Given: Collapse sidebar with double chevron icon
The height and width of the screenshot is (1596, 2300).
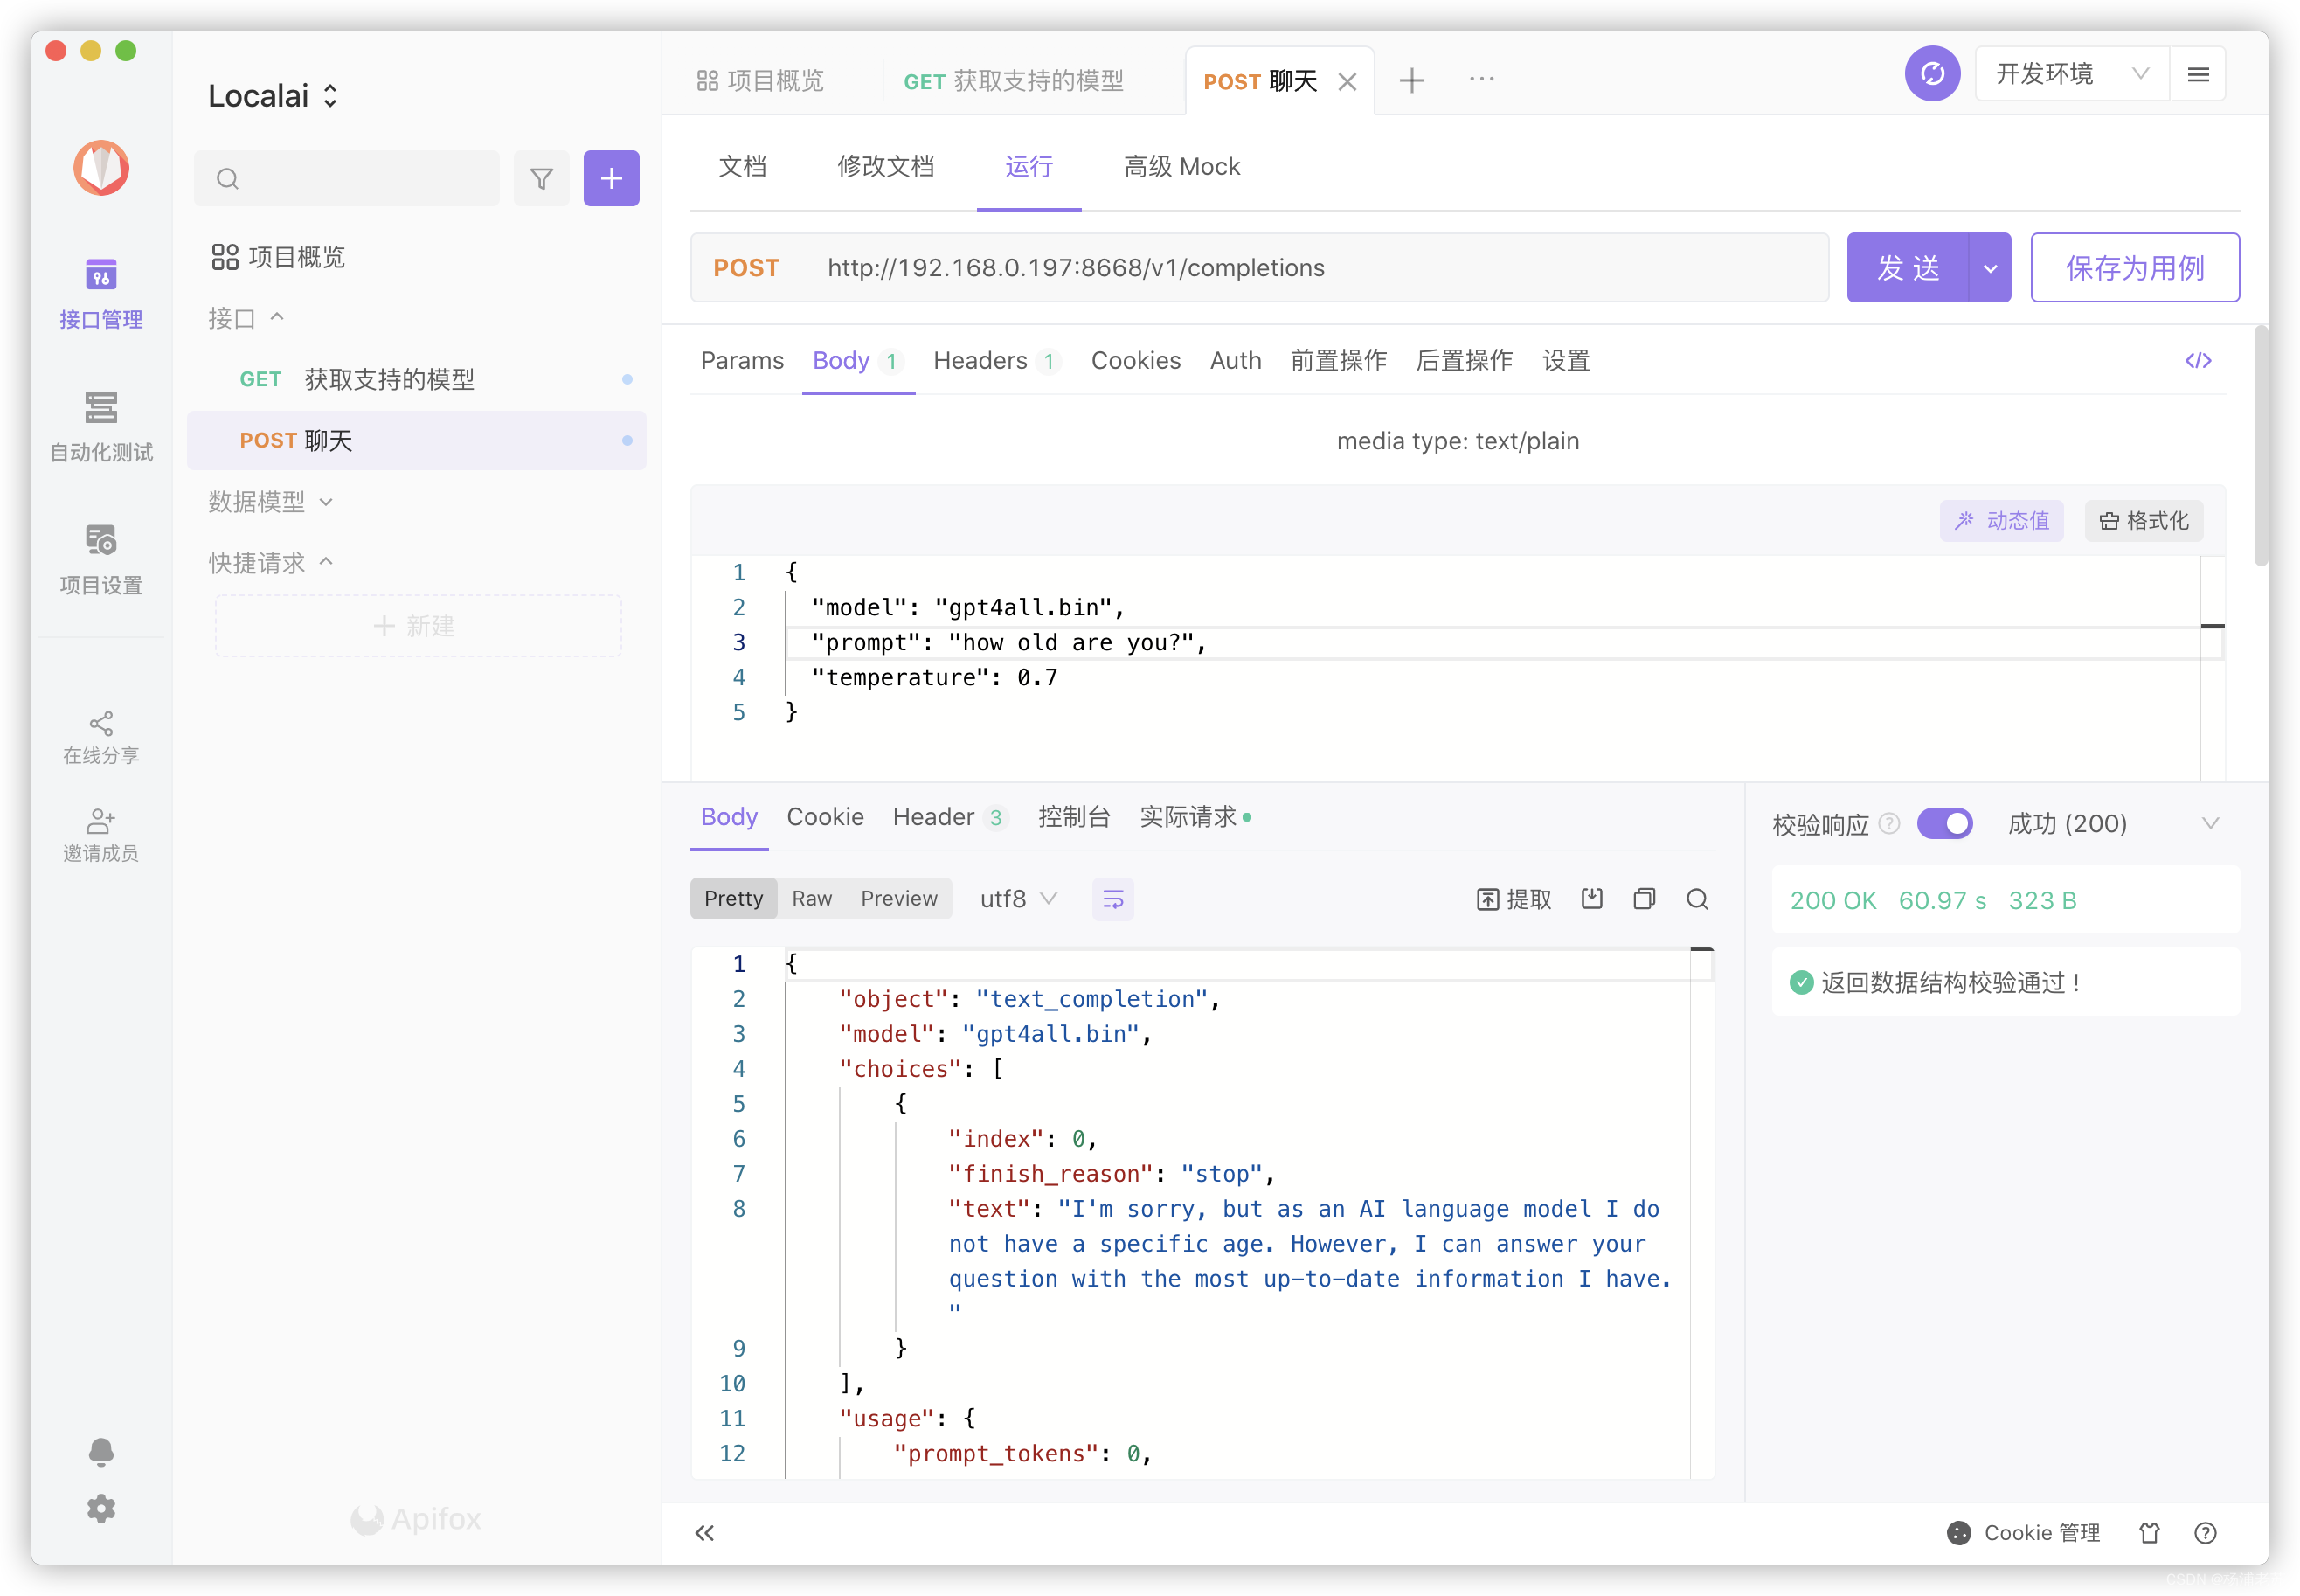Looking at the screenshot, I should (703, 1533).
